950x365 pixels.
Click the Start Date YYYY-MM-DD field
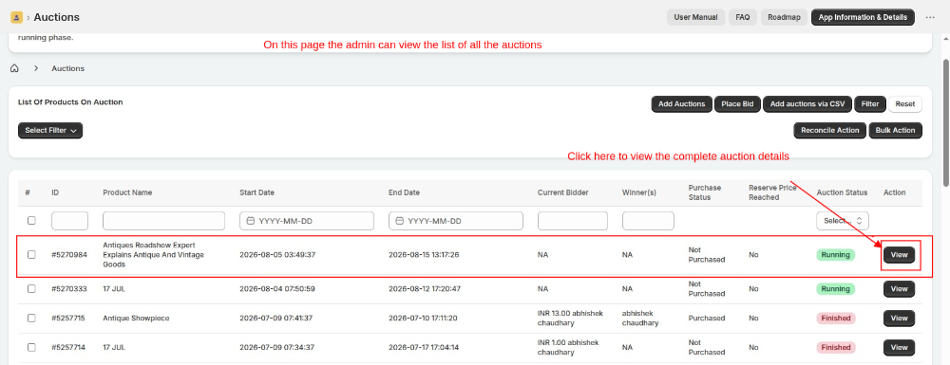[307, 221]
